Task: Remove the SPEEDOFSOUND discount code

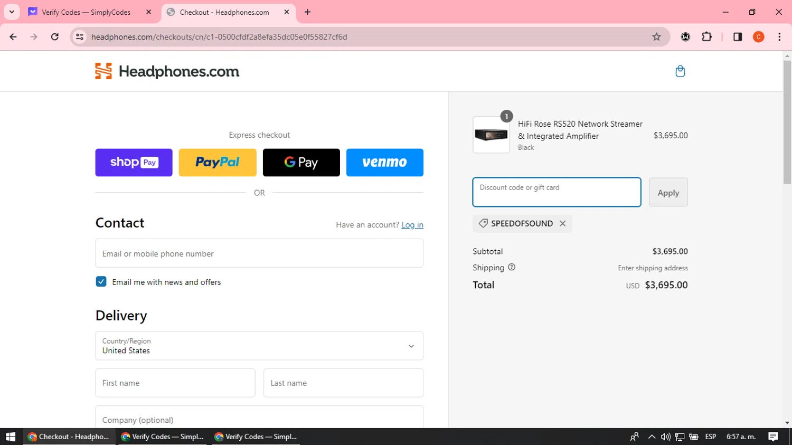Action: pyautogui.click(x=563, y=224)
